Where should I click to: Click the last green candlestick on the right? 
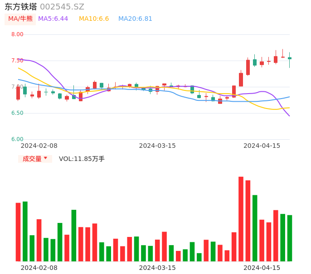[x=290, y=60]
